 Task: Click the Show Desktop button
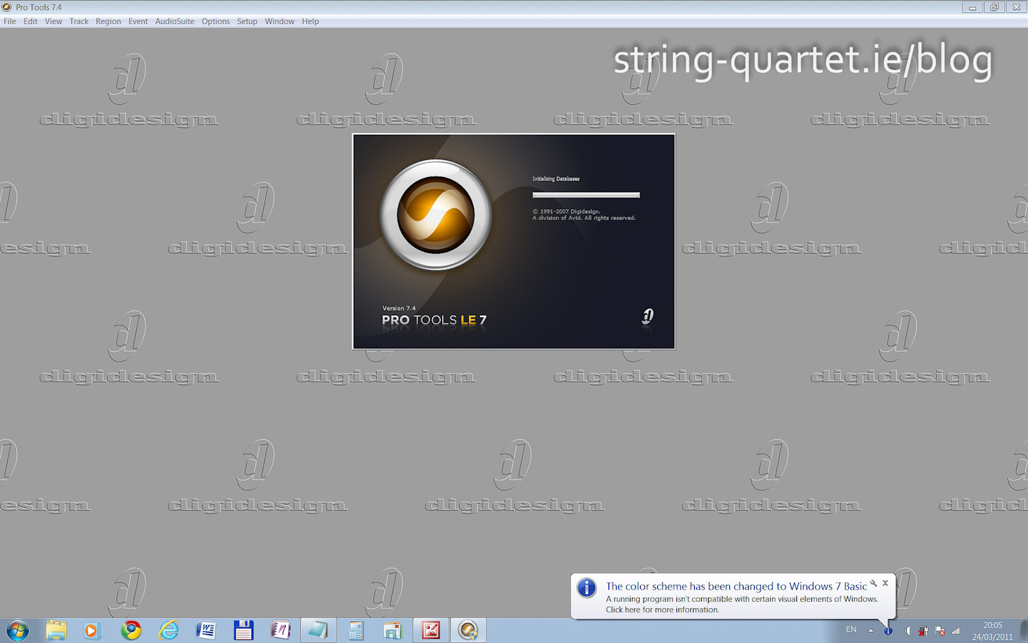[x=1023, y=630]
